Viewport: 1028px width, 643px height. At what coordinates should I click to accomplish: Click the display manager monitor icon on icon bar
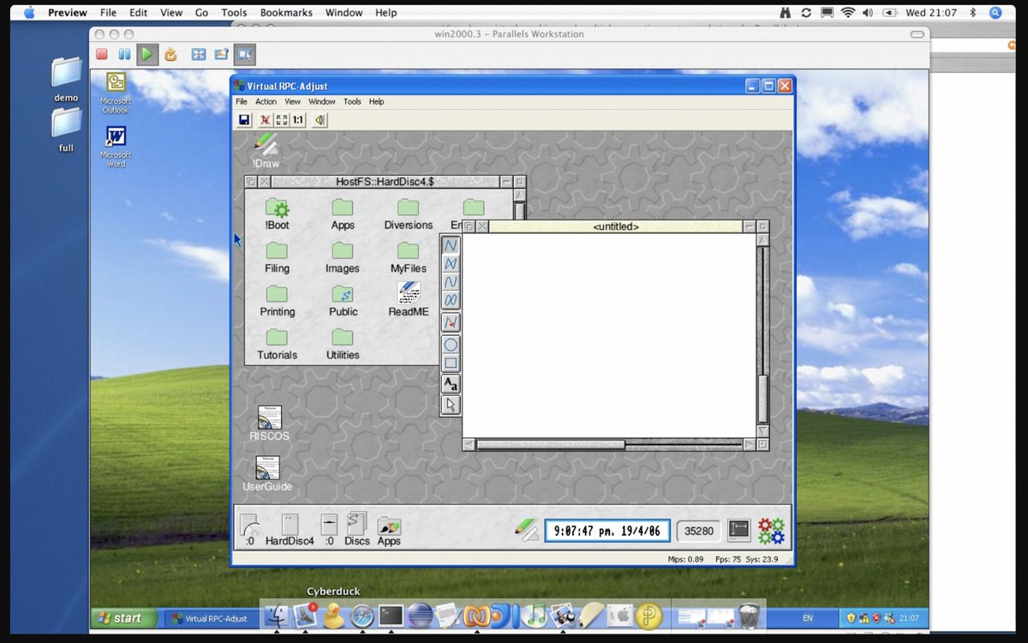point(738,530)
